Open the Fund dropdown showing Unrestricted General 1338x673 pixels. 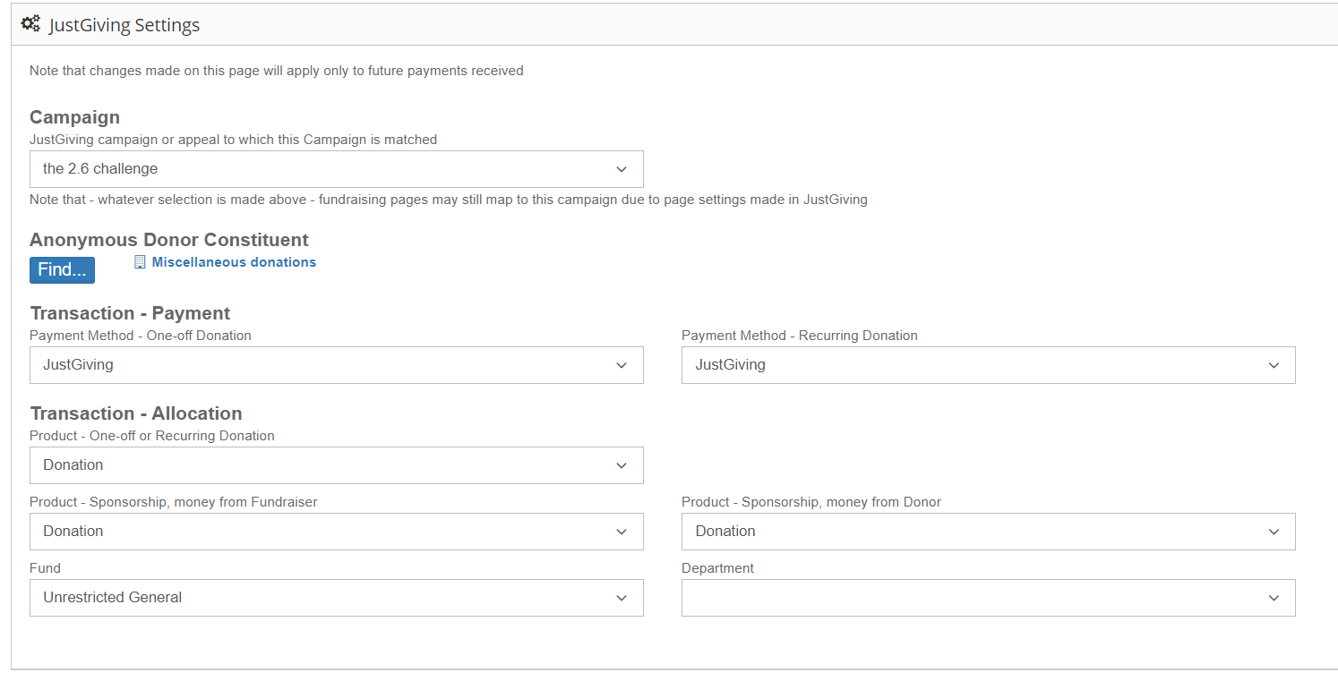coord(337,598)
